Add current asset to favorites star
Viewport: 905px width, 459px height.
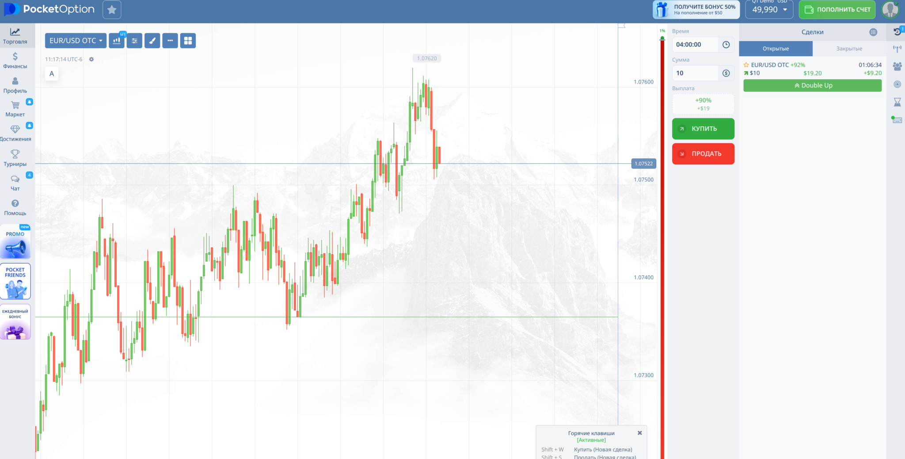112,10
